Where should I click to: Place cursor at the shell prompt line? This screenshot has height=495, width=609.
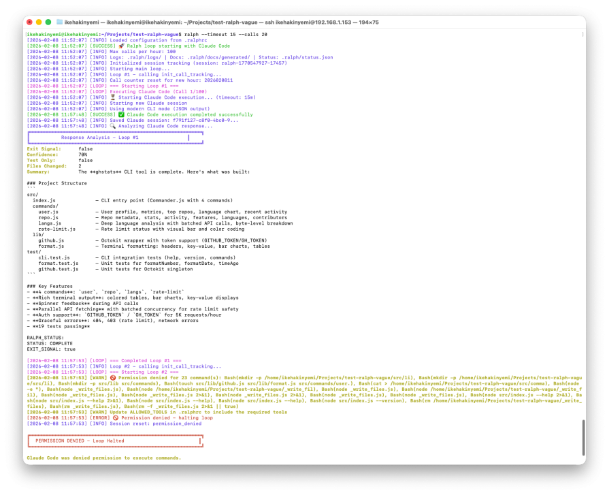click(x=102, y=33)
